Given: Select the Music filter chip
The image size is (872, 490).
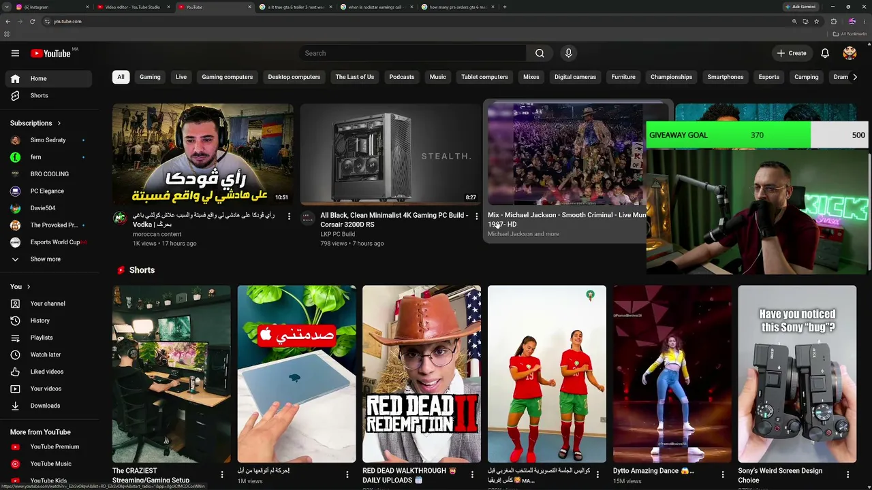Looking at the screenshot, I should point(438,77).
